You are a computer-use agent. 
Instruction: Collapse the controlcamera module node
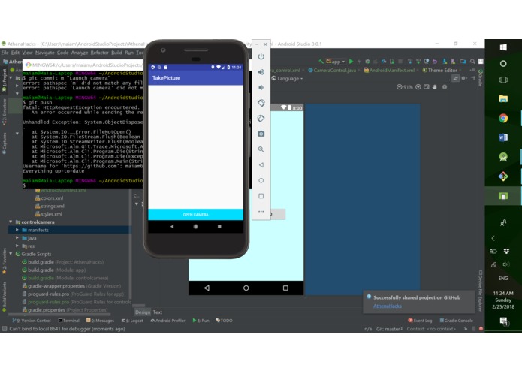click(x=11, y=222)
